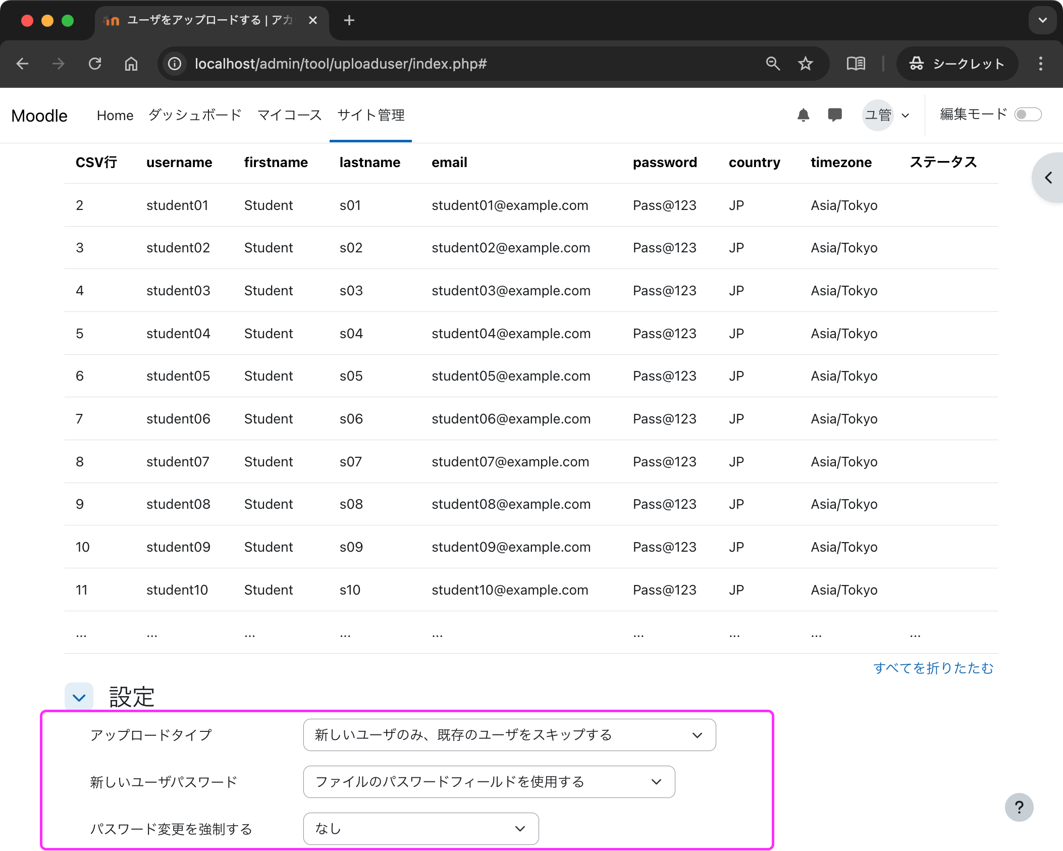Click the help question mark button
This screenshot has height=851, width=1063.
(1019, 807)
